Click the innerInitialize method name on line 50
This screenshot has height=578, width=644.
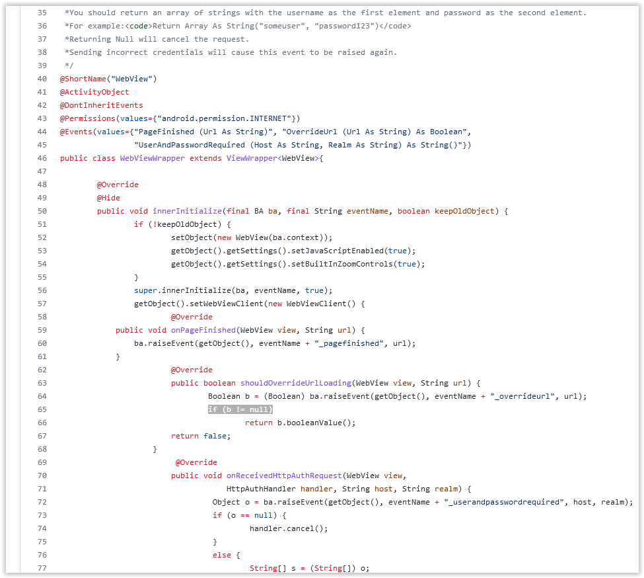pos(188,212)
